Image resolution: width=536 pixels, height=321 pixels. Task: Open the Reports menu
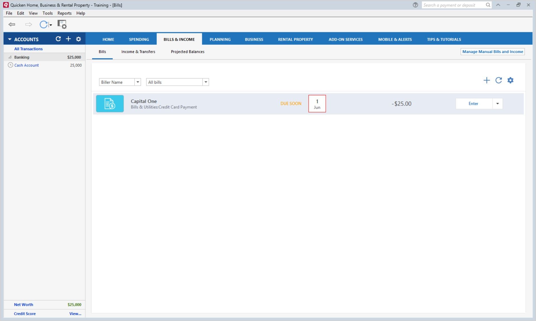(x=64, y=13)
